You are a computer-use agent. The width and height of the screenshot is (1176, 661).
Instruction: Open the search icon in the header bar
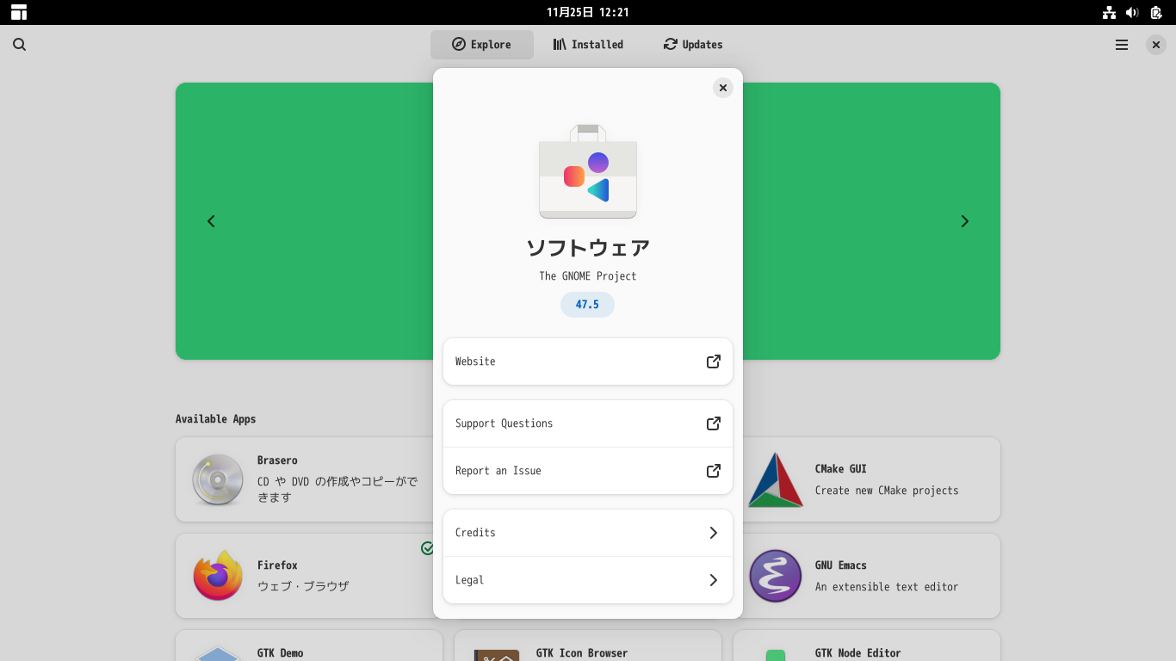(19, 44)
